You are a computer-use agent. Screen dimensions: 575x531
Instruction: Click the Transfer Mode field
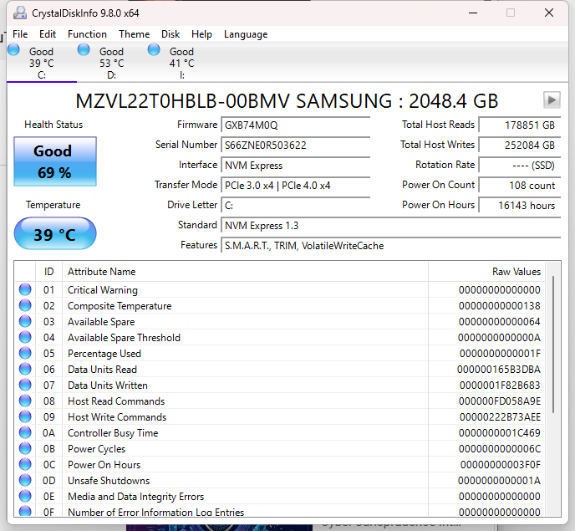296,186
